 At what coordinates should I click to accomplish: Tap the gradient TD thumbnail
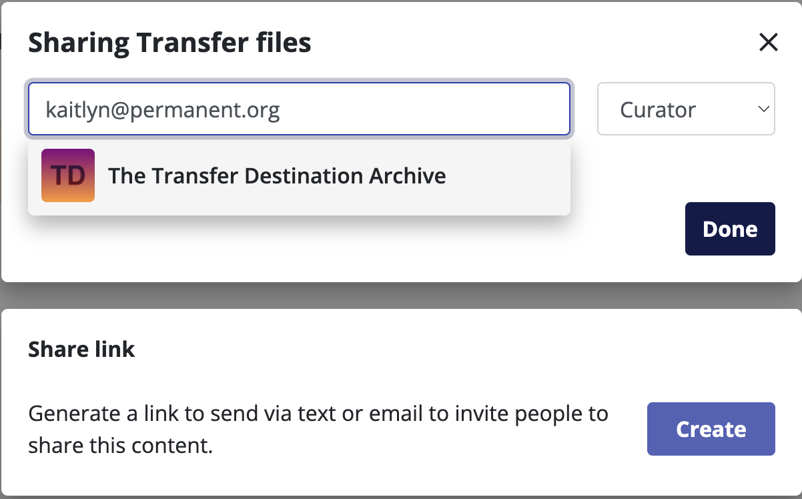coord(68,175)
